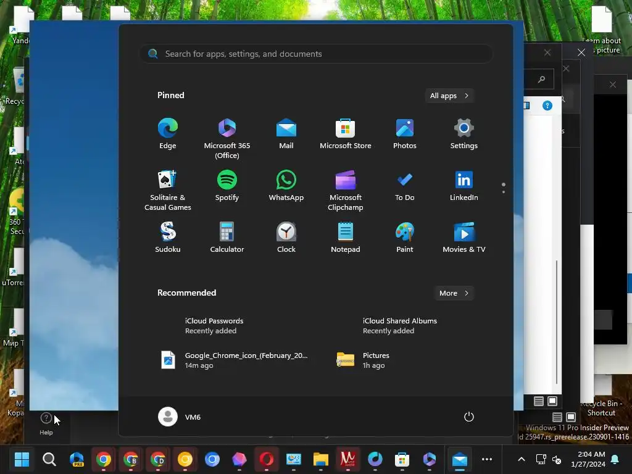Select Recycle Bin - Shortcut desktop icon

601,397
